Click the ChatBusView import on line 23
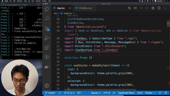The height and width of the screenshot is (96, 170). [x=84, y=50]
